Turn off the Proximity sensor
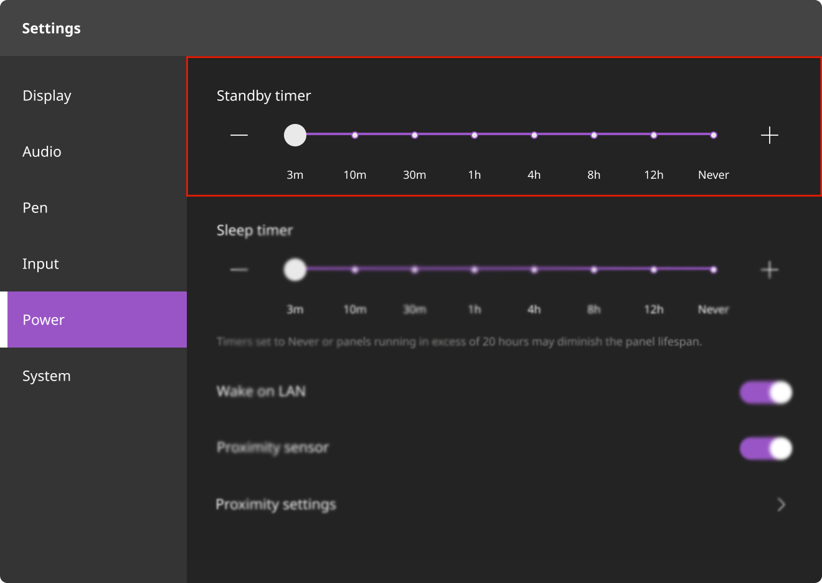 pos(766,448)
